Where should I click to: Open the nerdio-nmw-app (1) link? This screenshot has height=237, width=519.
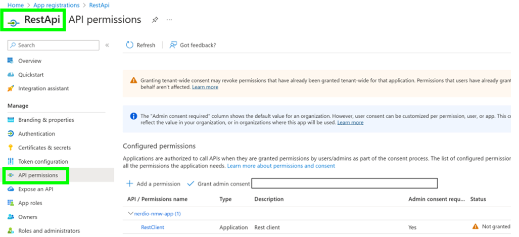click(157, 214)
